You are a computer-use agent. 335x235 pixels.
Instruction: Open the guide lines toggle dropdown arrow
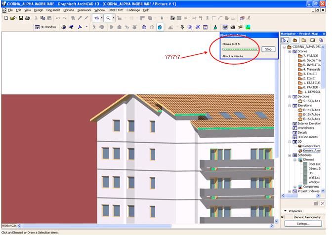tap(101, 18)
